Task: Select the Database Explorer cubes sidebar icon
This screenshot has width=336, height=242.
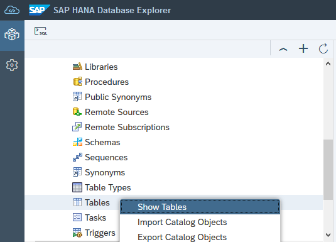Action: 12,35
